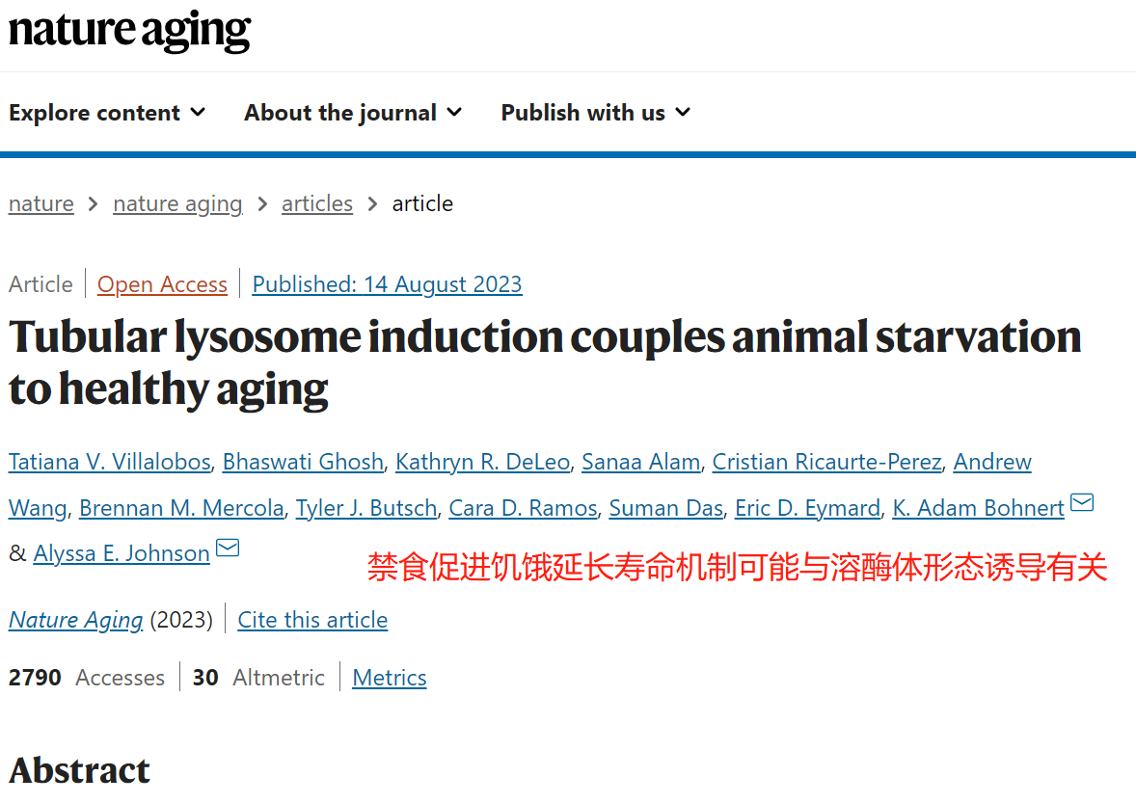
Task: Open author Tatiana V. Villalobos
Action: [x=109, y=462]
